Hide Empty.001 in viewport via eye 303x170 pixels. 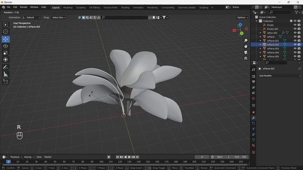295,29
